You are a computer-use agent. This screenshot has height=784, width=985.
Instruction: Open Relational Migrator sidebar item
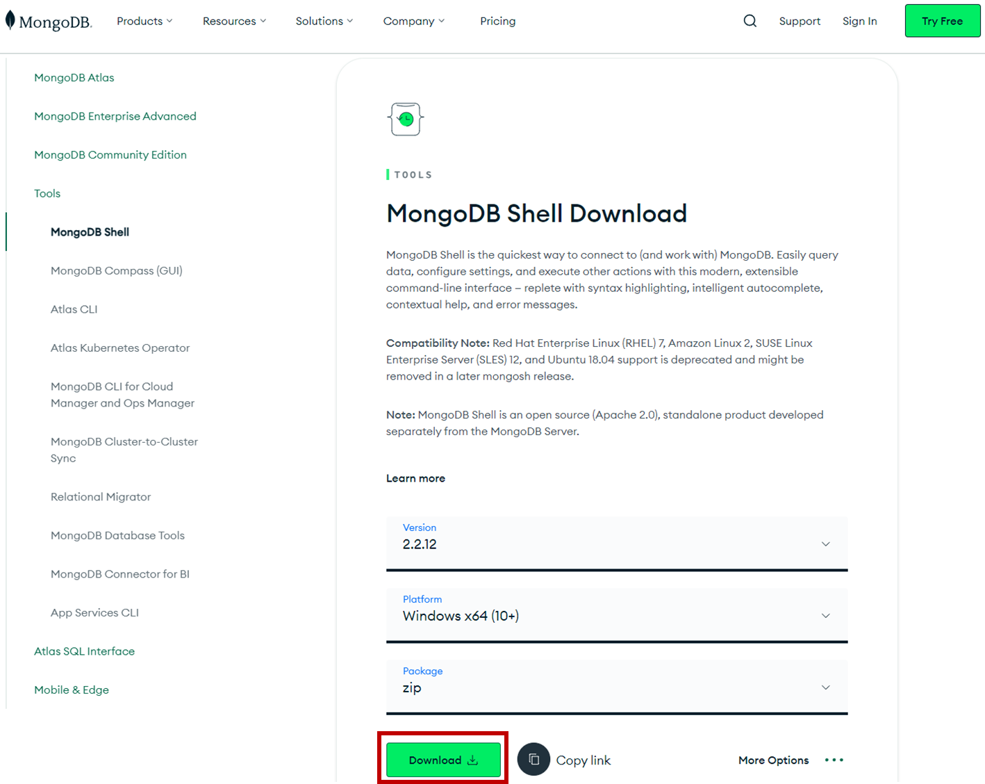click(x=101, y=497)
